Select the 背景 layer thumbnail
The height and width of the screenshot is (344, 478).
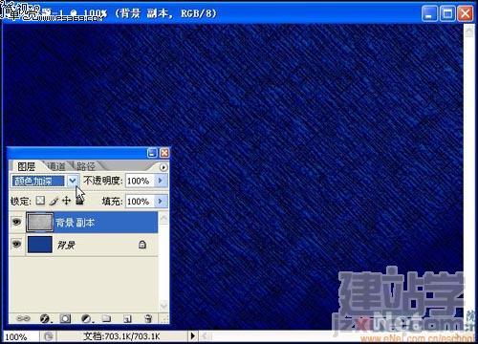pyautogui.click(x=40, y=245)
